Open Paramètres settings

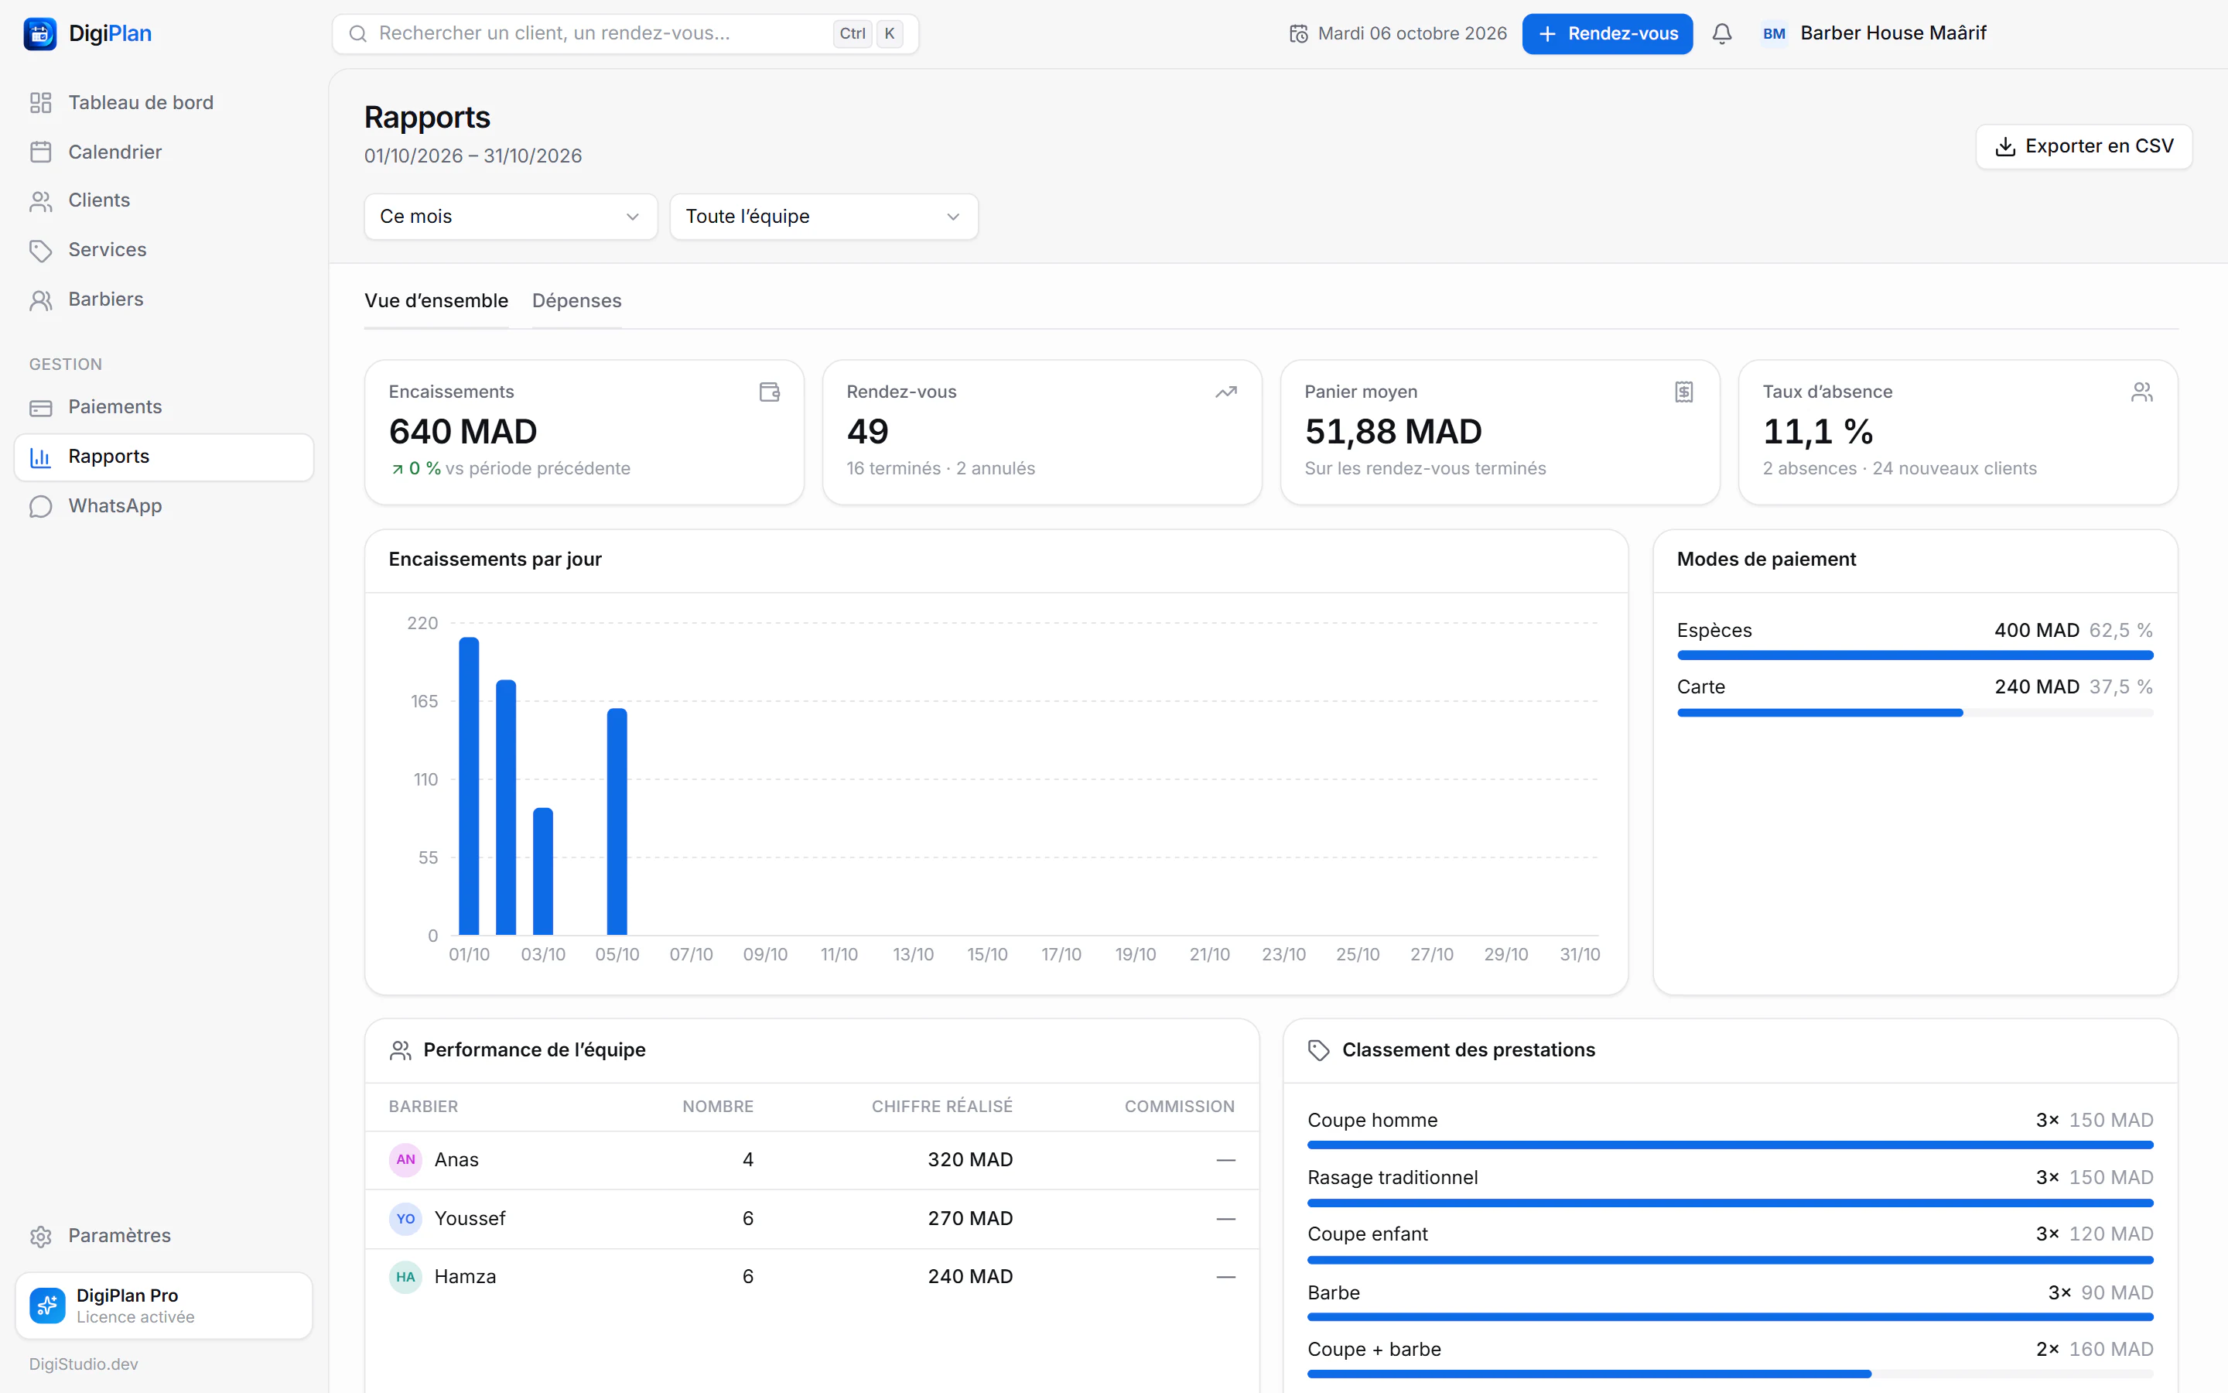[x=164, y=1235]
